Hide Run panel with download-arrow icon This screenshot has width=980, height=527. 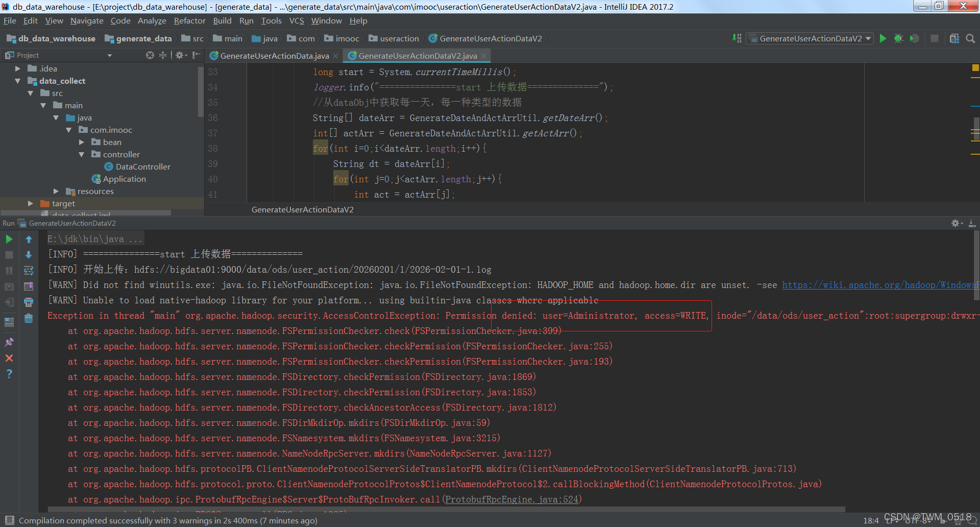point(972,223)
